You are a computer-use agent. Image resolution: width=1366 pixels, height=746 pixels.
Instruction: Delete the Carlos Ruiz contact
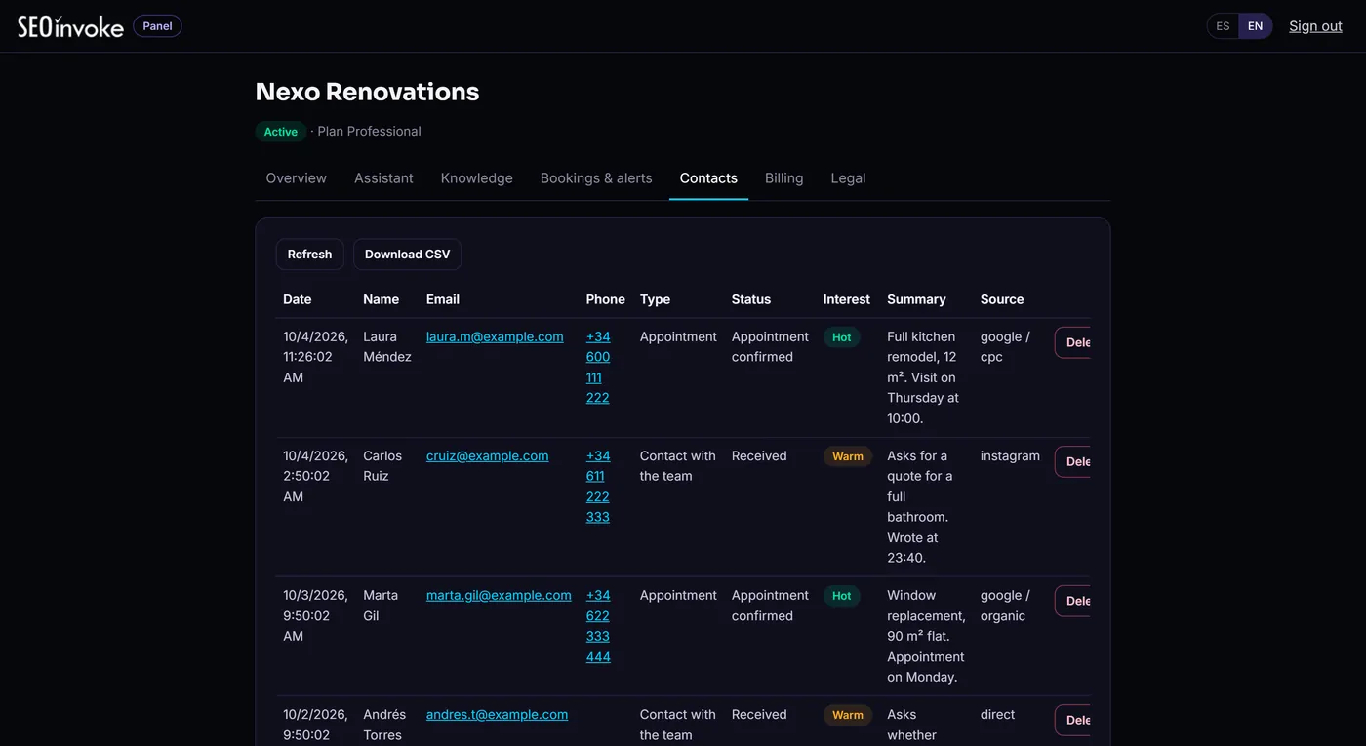[x=1073, y=461]
